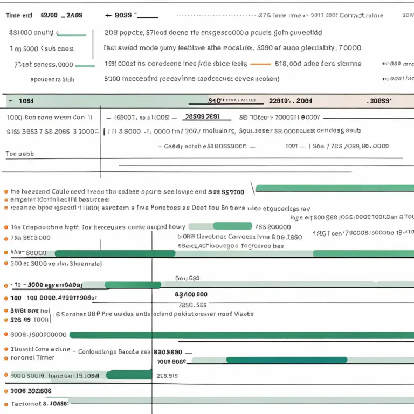Click the equals icon beside "1681" header

point(10,101)
